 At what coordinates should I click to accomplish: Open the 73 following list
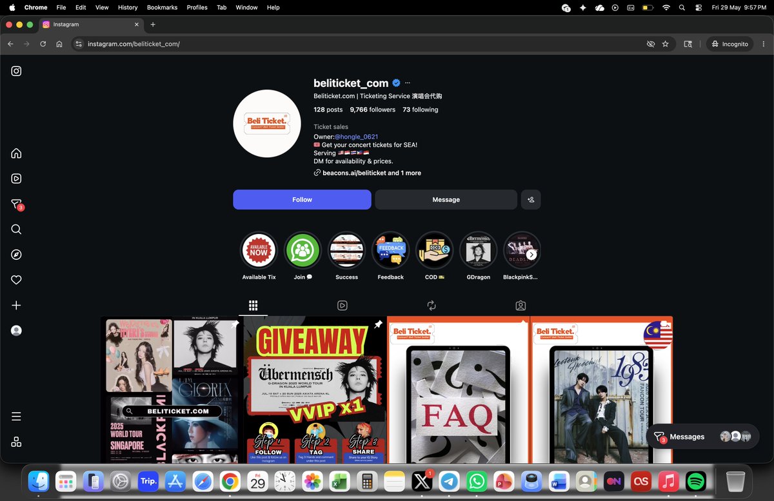(x=421, y=110)
